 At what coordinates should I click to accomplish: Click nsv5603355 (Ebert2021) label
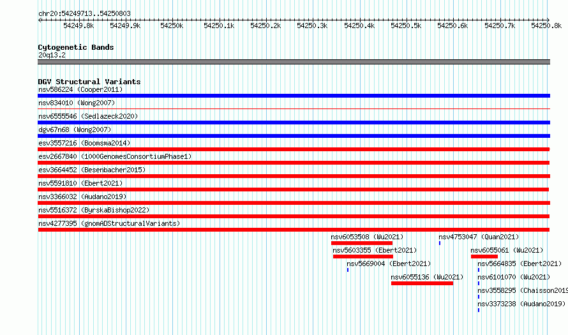pyautogui.click(x=375, y=250)
